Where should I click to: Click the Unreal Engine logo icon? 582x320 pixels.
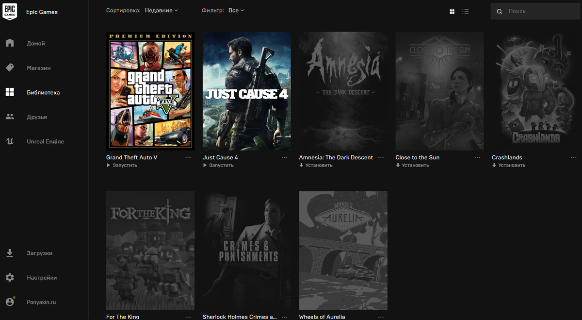(x=10, y=141)
